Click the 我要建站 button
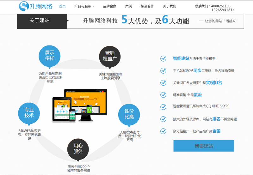Viewport: 253px width, 175px height. pos(204,146)
